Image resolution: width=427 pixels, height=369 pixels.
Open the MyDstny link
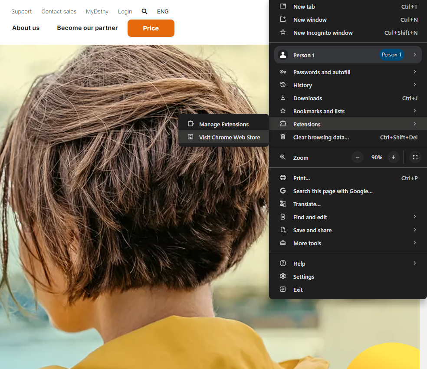click(97, 11)
